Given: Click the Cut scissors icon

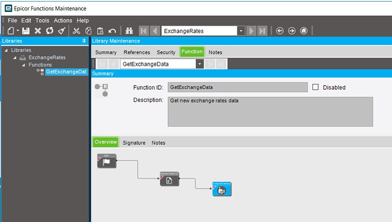Looking at the screenshot, I should point(76,31).
